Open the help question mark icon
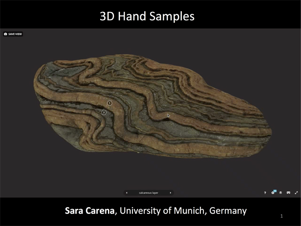301x226 pixels. (x=265, y=193)
